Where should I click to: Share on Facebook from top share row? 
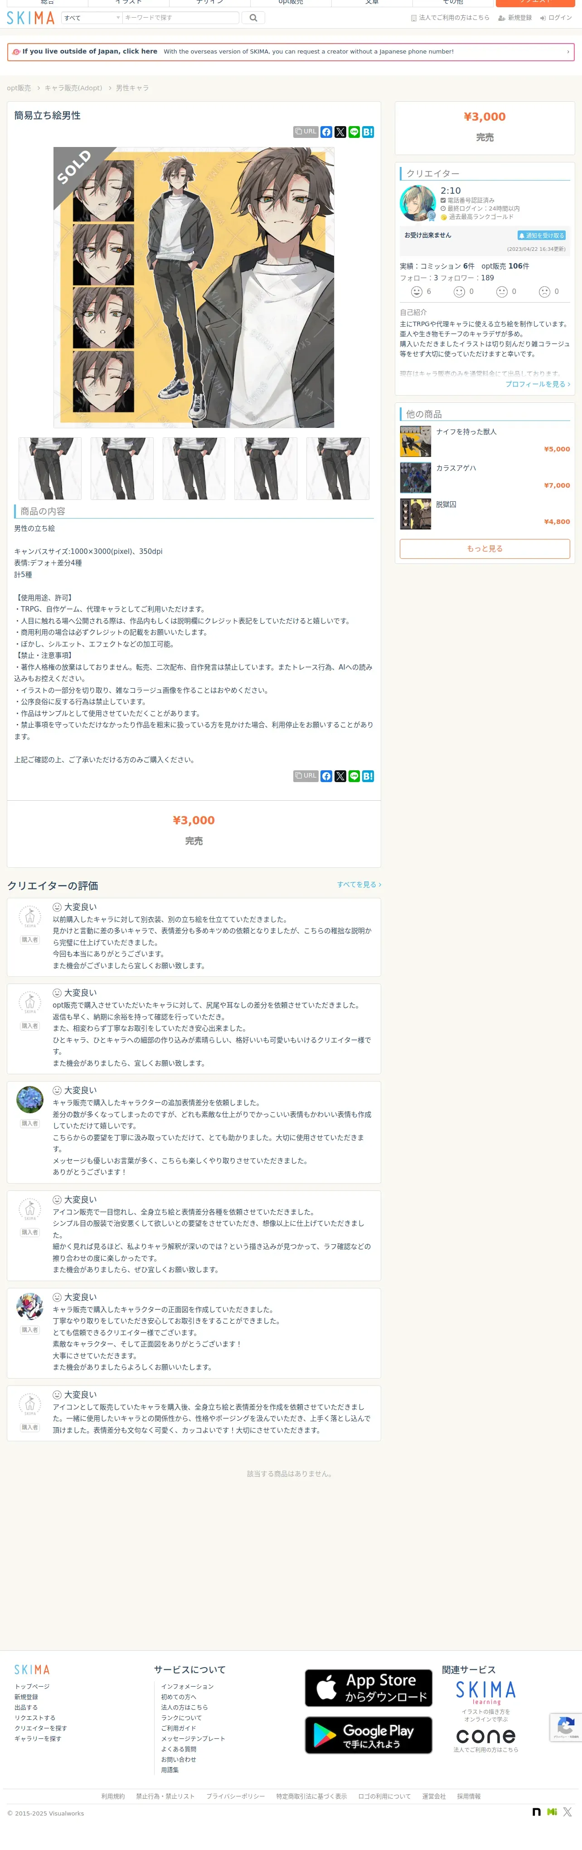pyautogui.click(x=326, y=132)
